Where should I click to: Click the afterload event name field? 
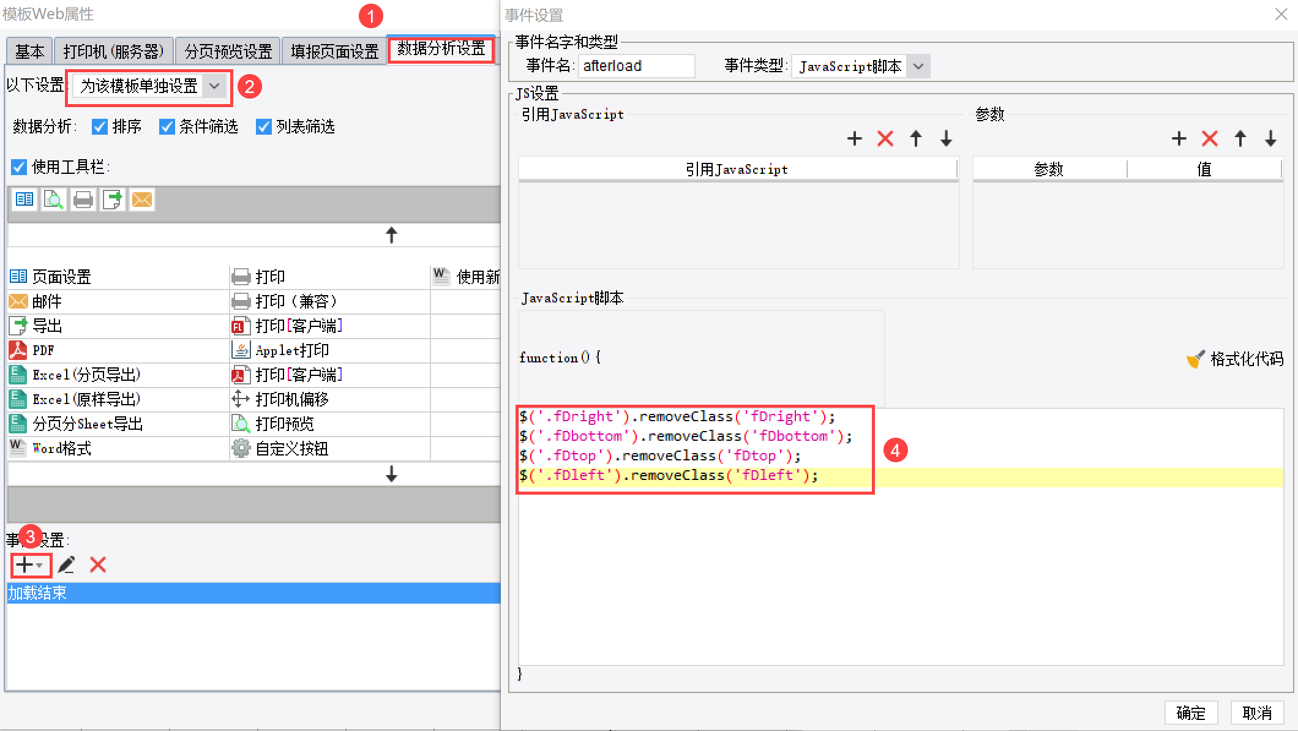(636, 66)
